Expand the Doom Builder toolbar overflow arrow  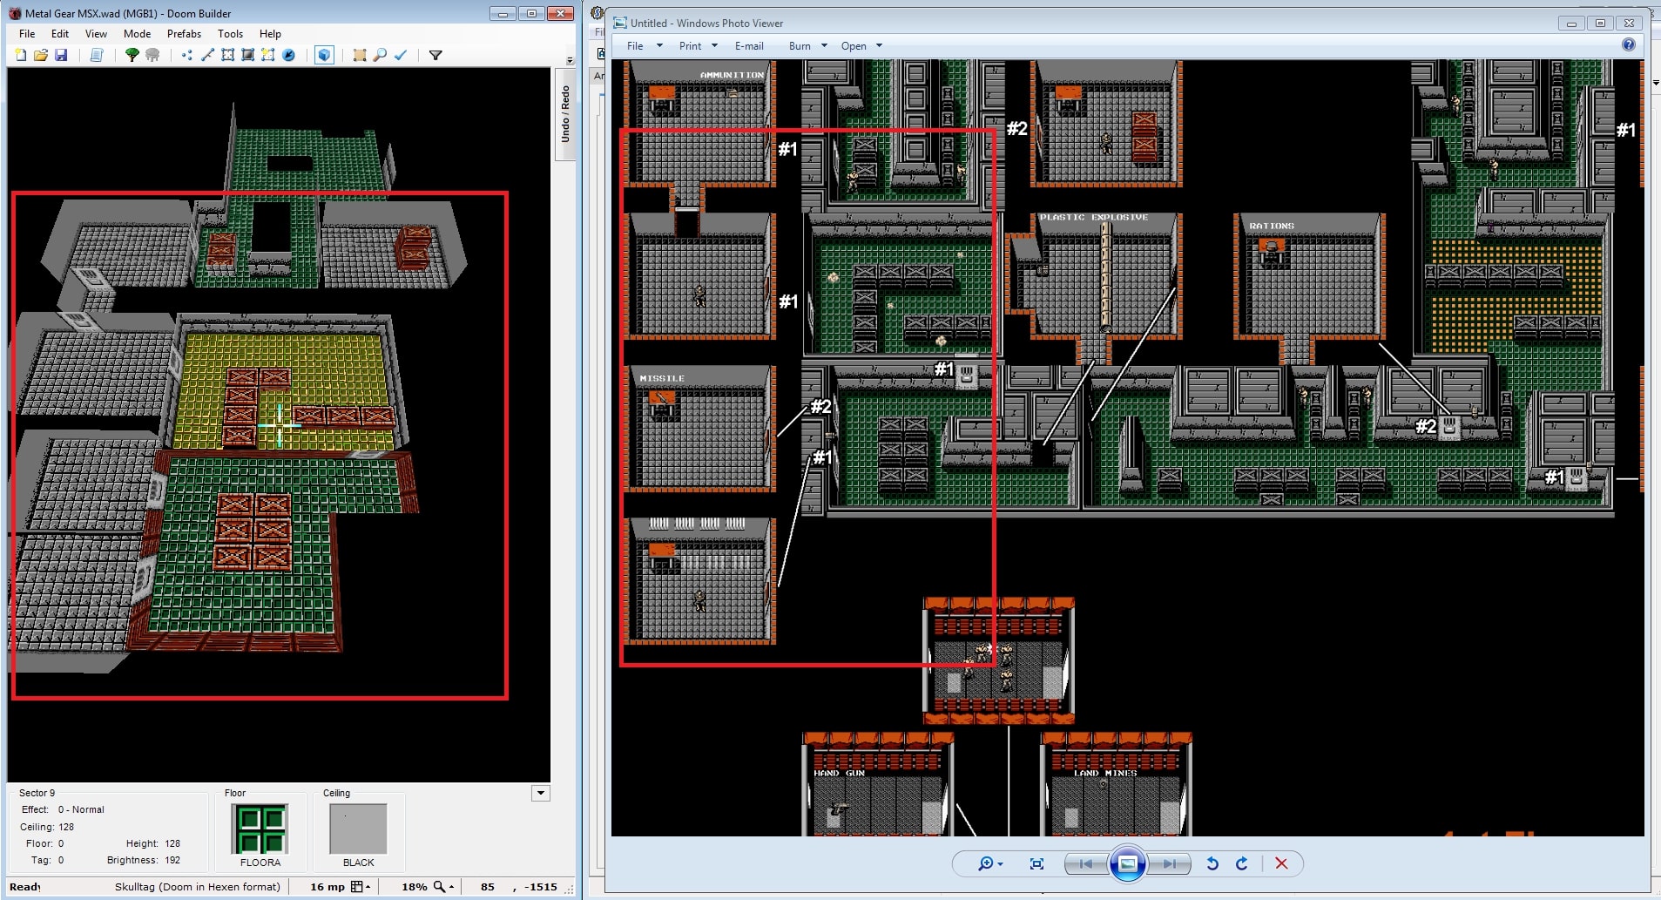click(570, 60)
